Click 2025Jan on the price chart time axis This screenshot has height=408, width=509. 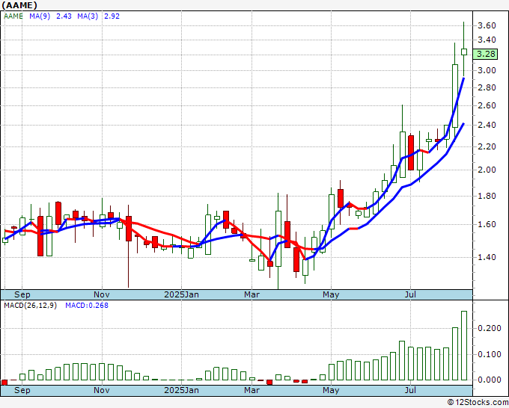pos(181,294)
